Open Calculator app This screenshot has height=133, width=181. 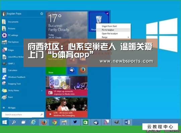tap(10, 70)
